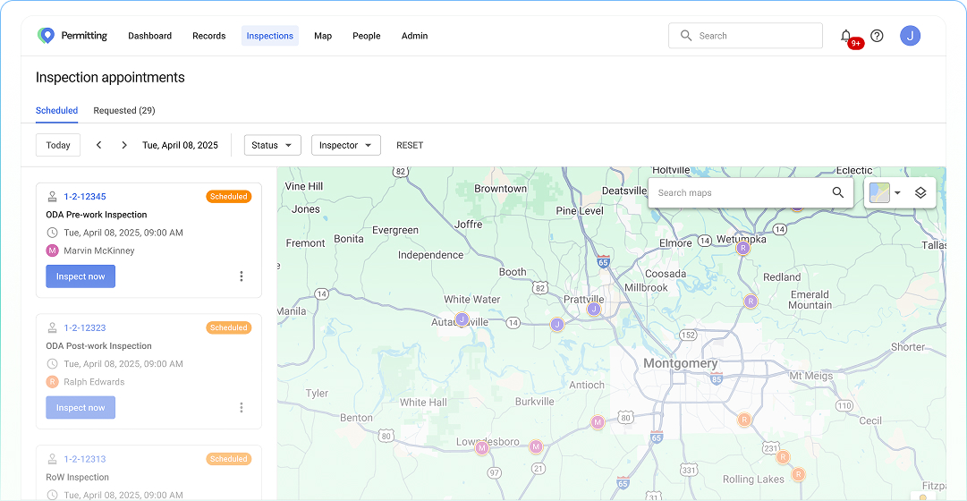The width and height of the screenshot is (967, 501).
Task: Open the map layers icon
Action: 920,192
